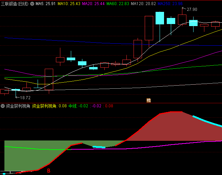This screenshot has width=222, height=175.
Task: Click the green 中线: -0.02 value
Action: [78, 106]
